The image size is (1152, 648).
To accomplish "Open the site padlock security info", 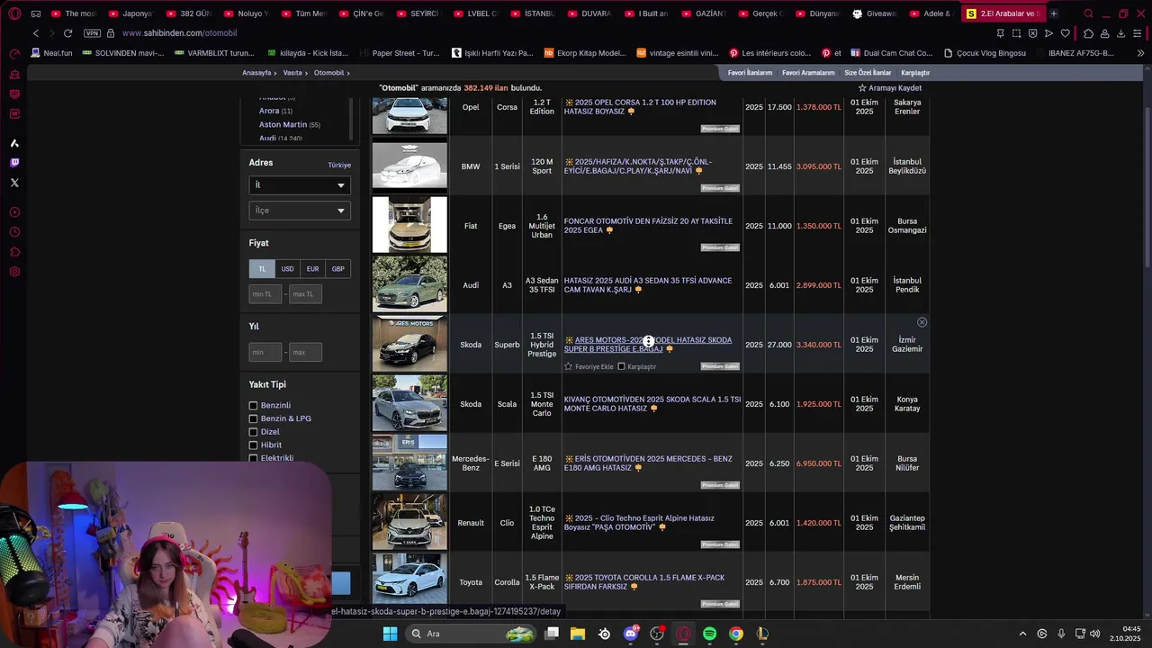I will point(111,33).
